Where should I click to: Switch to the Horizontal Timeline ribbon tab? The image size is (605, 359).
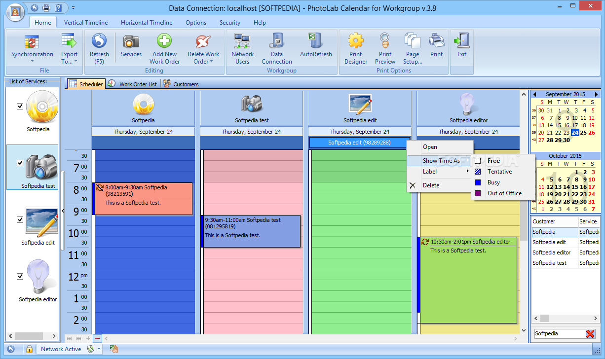coord(147,23)
